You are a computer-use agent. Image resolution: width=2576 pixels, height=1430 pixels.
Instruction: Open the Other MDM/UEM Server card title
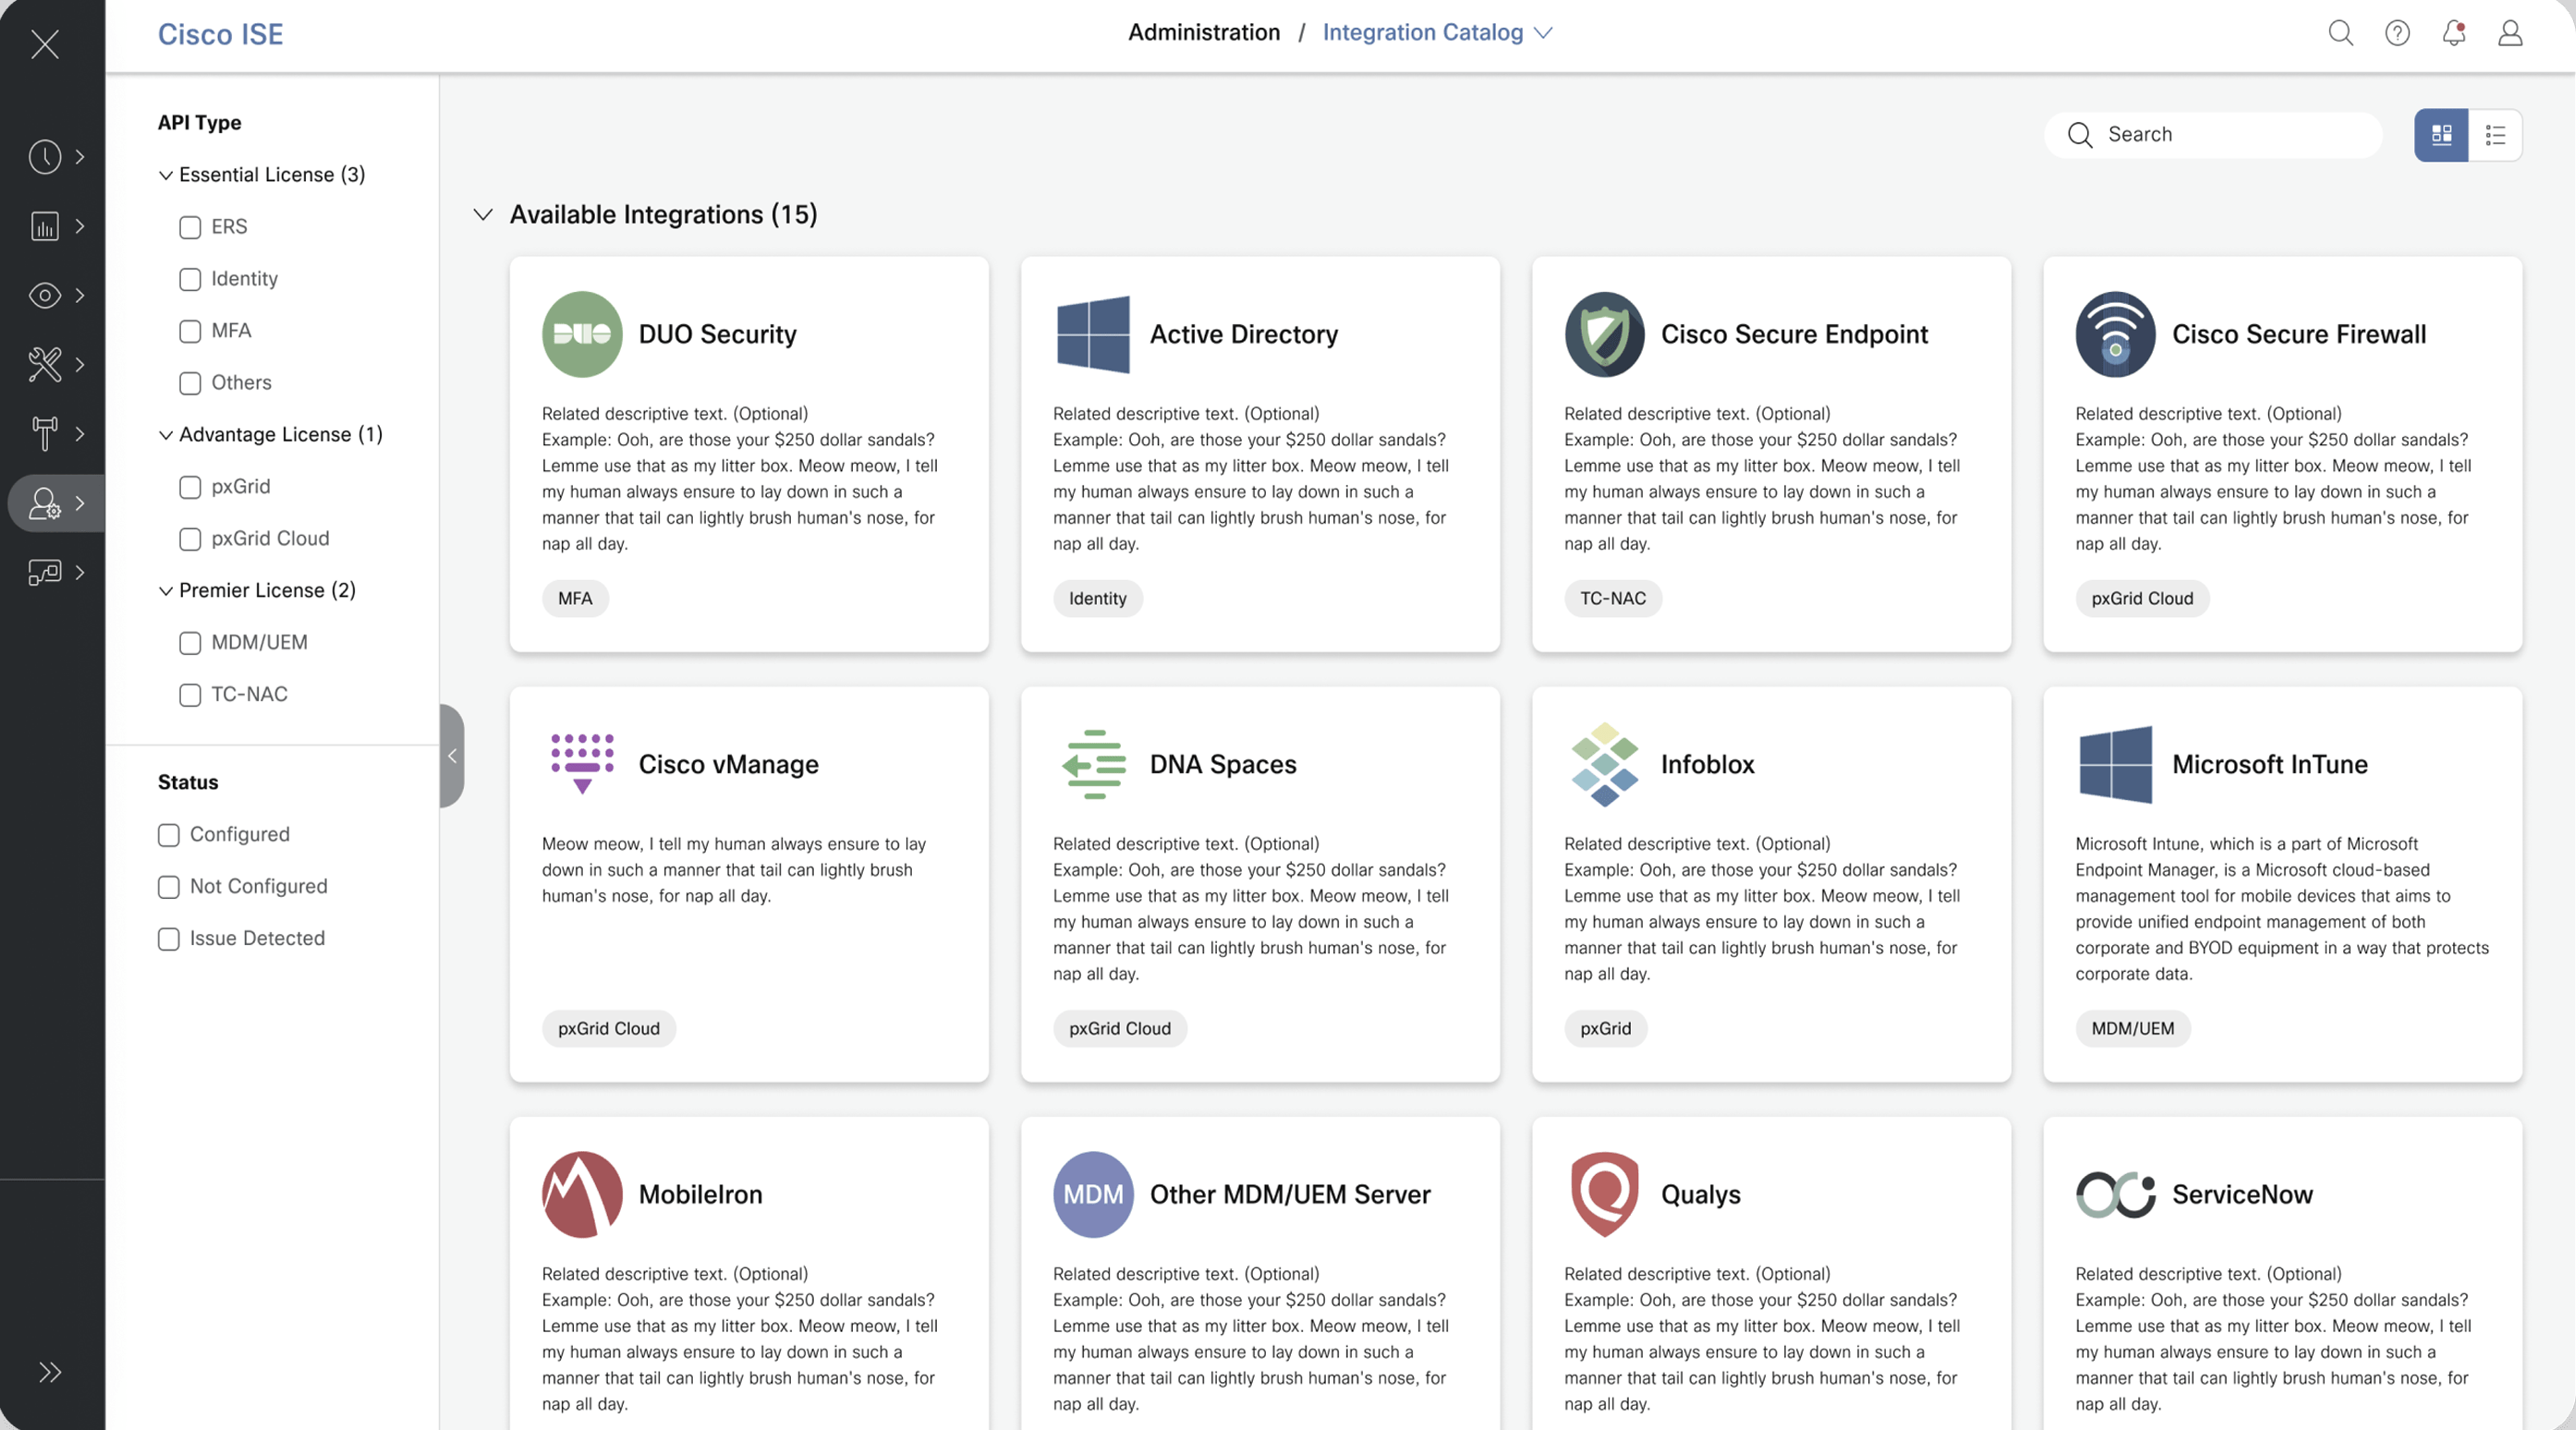pyautogui.click(x=1290, y=1194)
